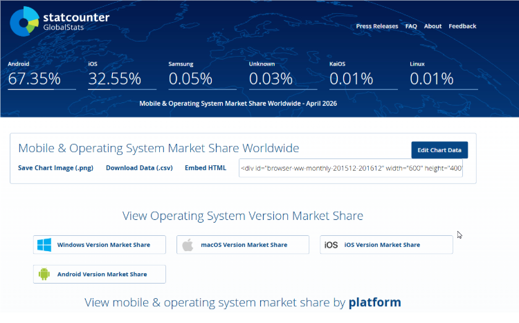Click the Windows logo icon
Screen dimensions: 519x323
44,245
